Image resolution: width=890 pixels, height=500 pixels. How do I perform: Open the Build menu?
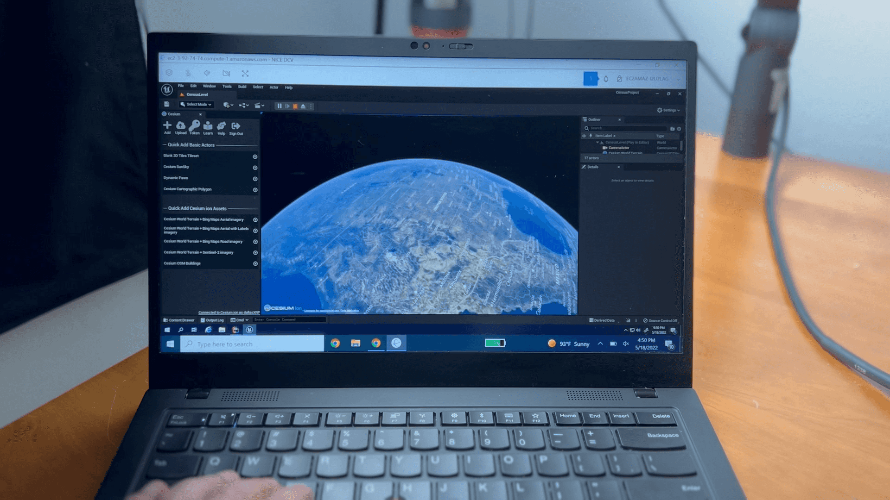[x=242, y=87]
